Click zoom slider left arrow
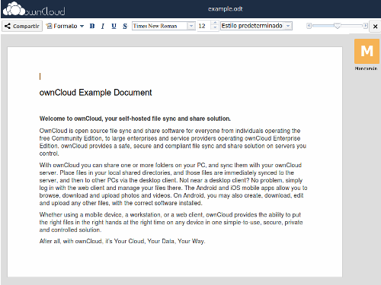The image size is (381, 285). (x=309, y=26)
